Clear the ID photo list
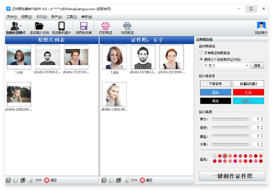The image size is (273, 191). tap(146, 180)
